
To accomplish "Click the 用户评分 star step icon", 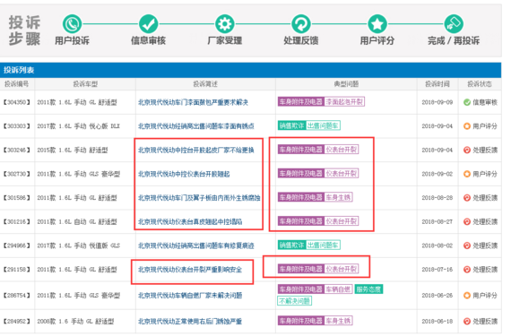I will tap(377, 24).
